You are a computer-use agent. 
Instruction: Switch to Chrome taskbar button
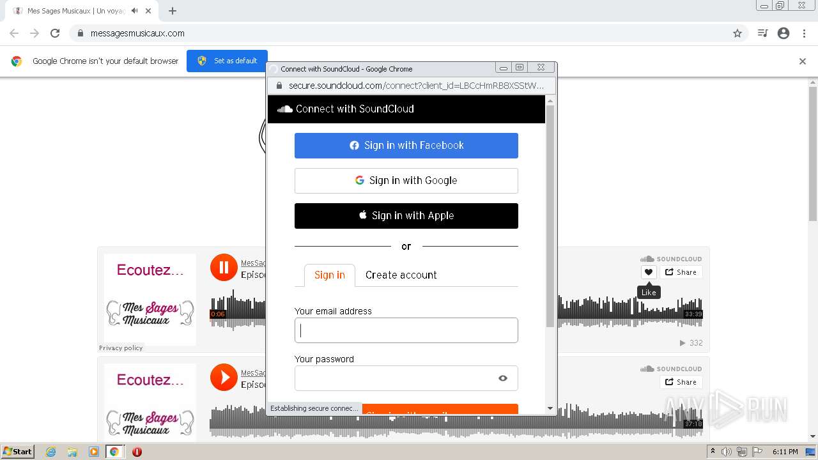114,452
